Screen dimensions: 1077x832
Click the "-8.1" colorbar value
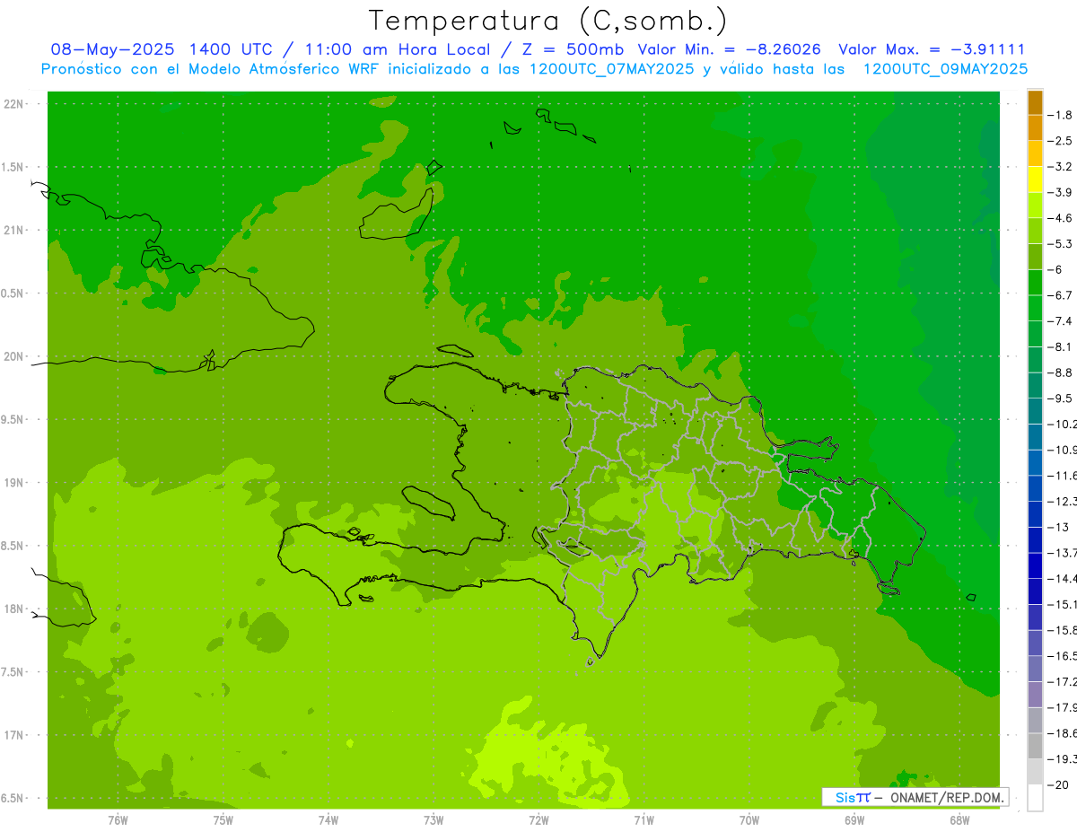1060,347
